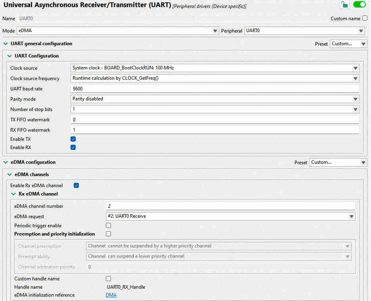Click the TX FIFO watermark field
This screenshot has height=301, width=371.
point(215,120)
